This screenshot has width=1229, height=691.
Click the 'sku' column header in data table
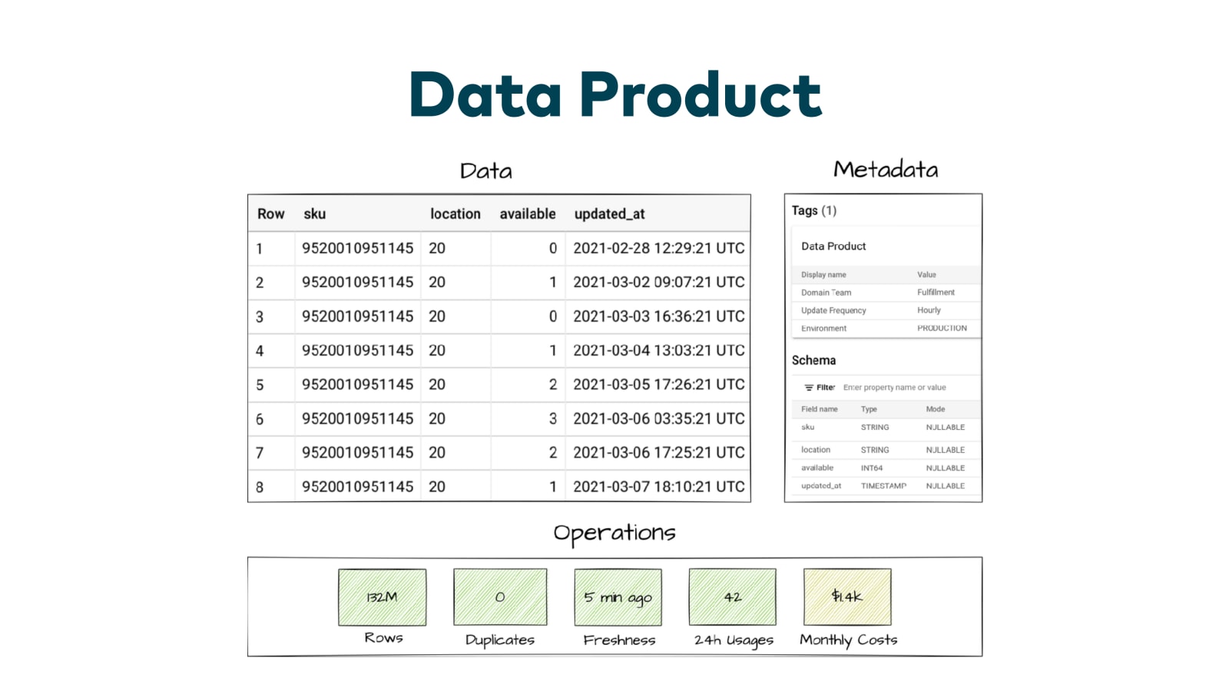pos(314,214)
